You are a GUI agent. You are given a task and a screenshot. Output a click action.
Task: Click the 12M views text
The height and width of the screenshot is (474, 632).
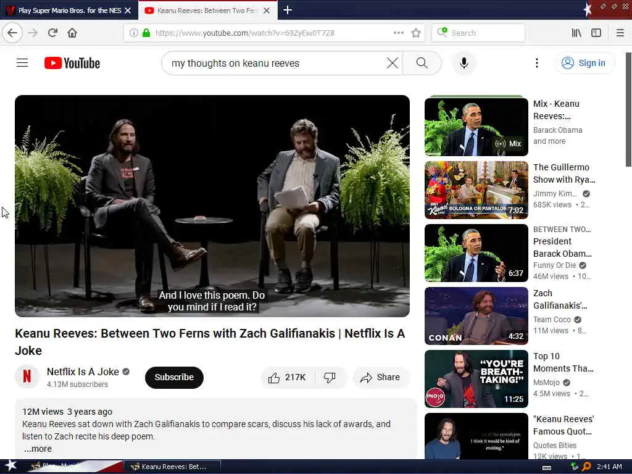pyautogui.click(x=43, y=412)
